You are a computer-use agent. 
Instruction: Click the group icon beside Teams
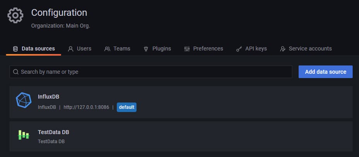107,49
